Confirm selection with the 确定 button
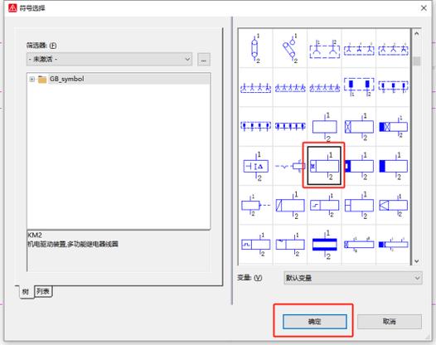The height and width of the screenshot is (345, 436). (315, 322)
